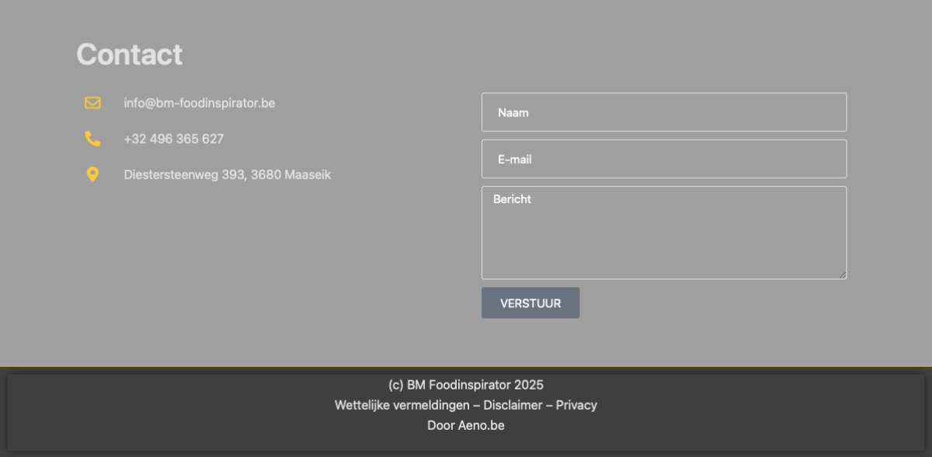The height and width of the screenshot is (457, 932).
Task: Click the Contact section heading
Action: (130, 54)
